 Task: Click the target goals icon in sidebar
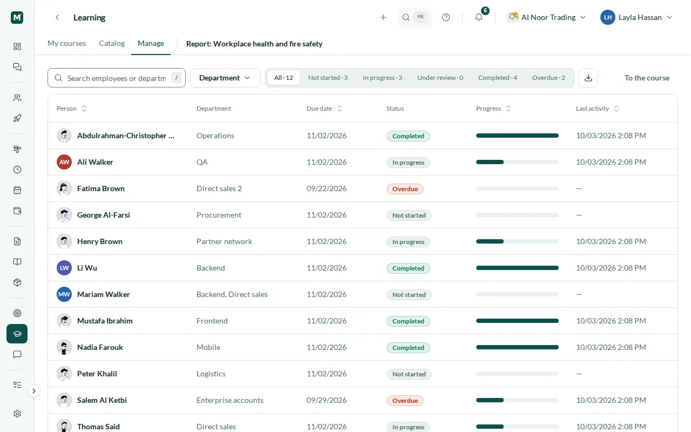tap(17, 313)
